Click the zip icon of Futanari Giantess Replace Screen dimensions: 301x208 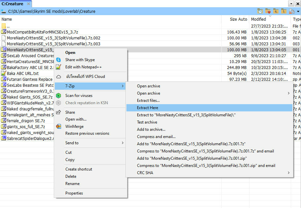coord(3,79)
